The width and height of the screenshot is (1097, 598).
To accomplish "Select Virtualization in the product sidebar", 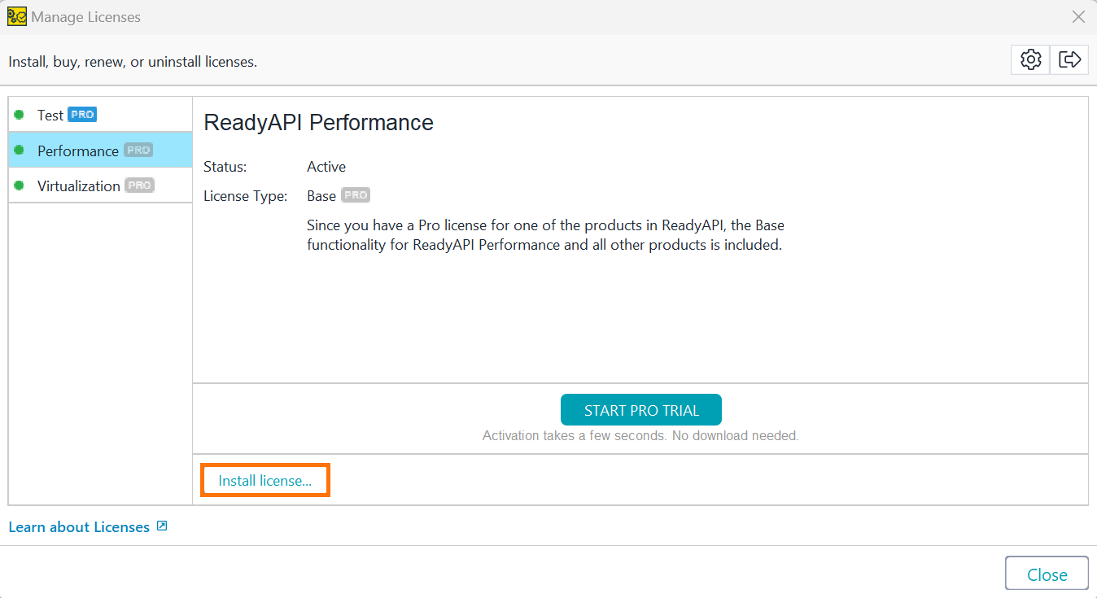I will click(78, 186).
